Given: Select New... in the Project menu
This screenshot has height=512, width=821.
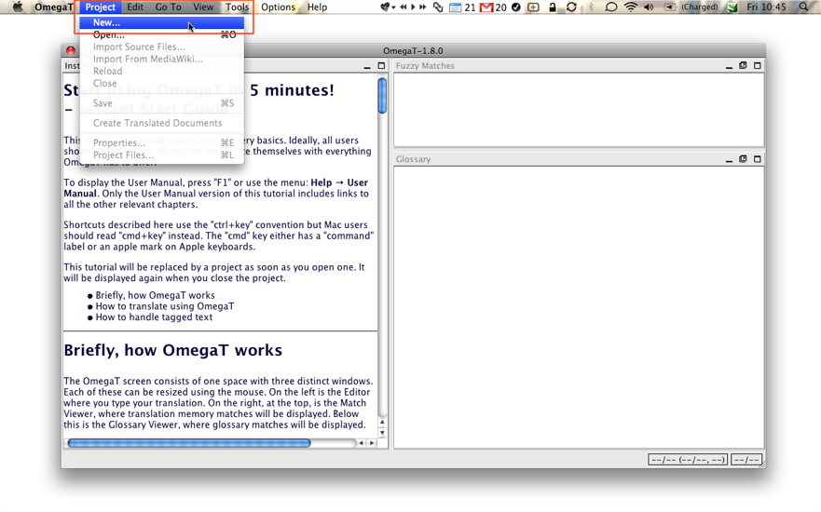Looking at the screenshot, I should click(162, 22).
